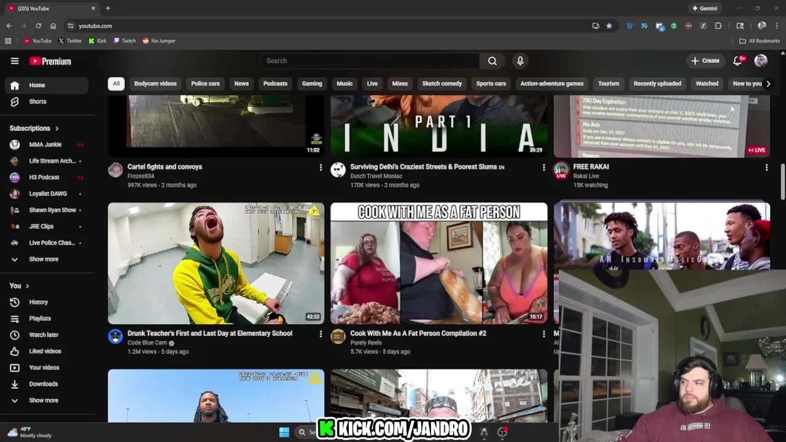
Task: Open the notifications bell
Action: coord(738,61)
